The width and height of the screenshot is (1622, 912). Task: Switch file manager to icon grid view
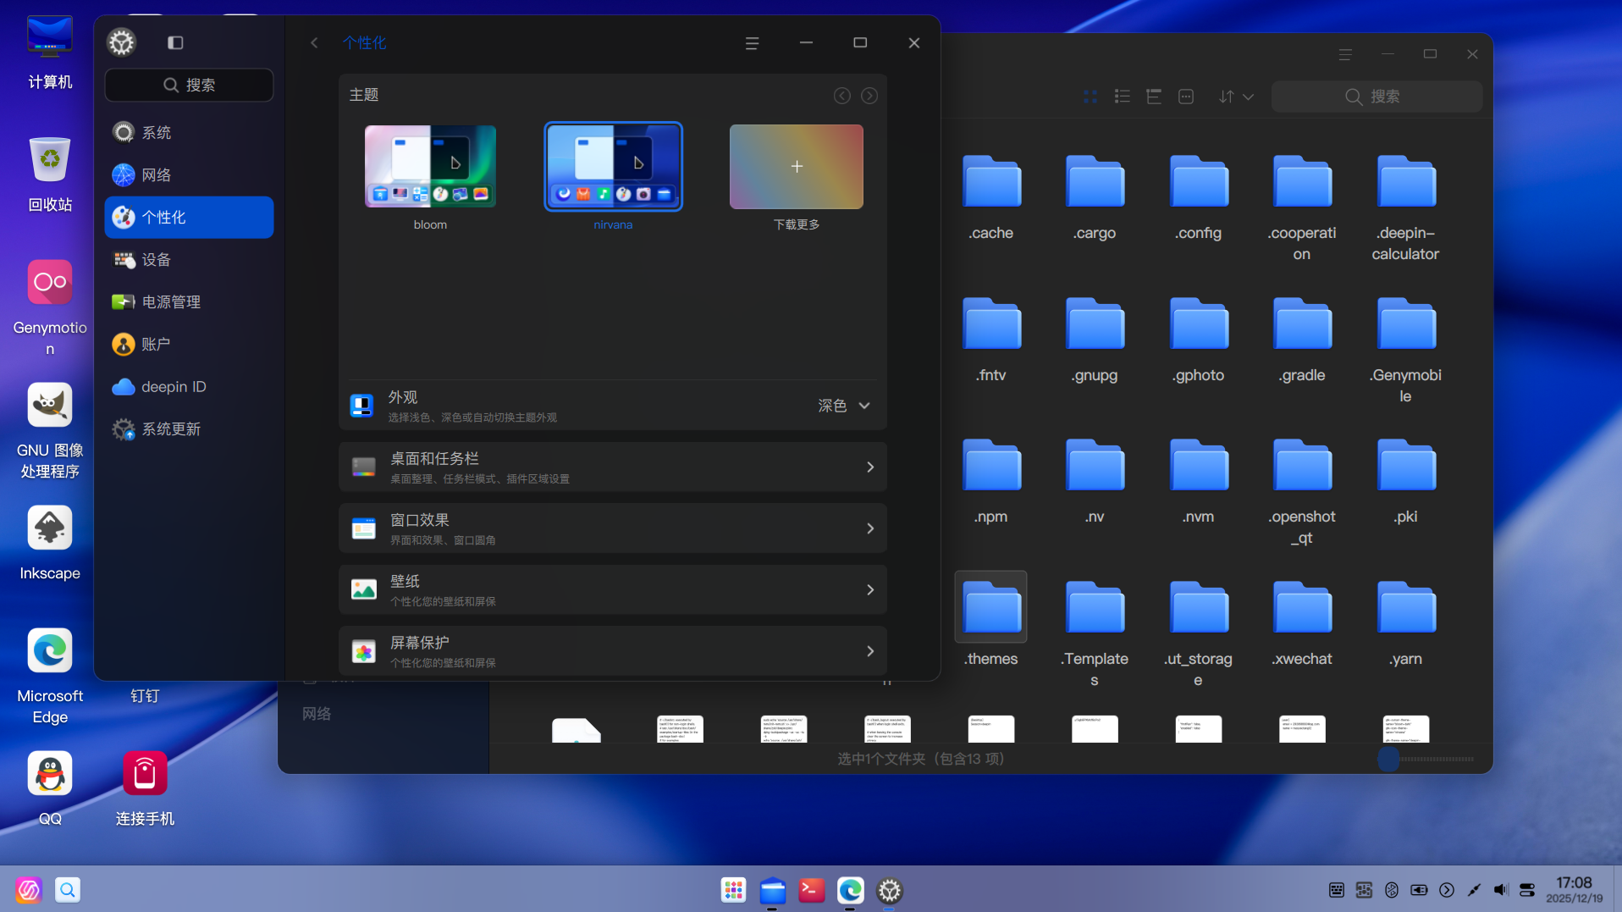pos(1090,97)
